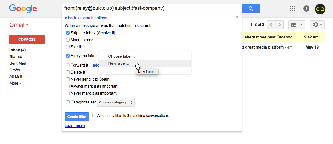333x144 pixels.
Task: Enable the Mark as read checkbox
Action: pyautogui.click(x=67, y=40)
